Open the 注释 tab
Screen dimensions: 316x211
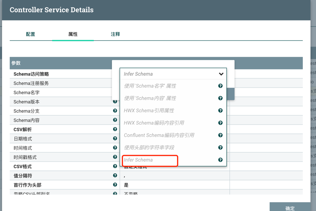pyautogui.click(x=115, y=34)
